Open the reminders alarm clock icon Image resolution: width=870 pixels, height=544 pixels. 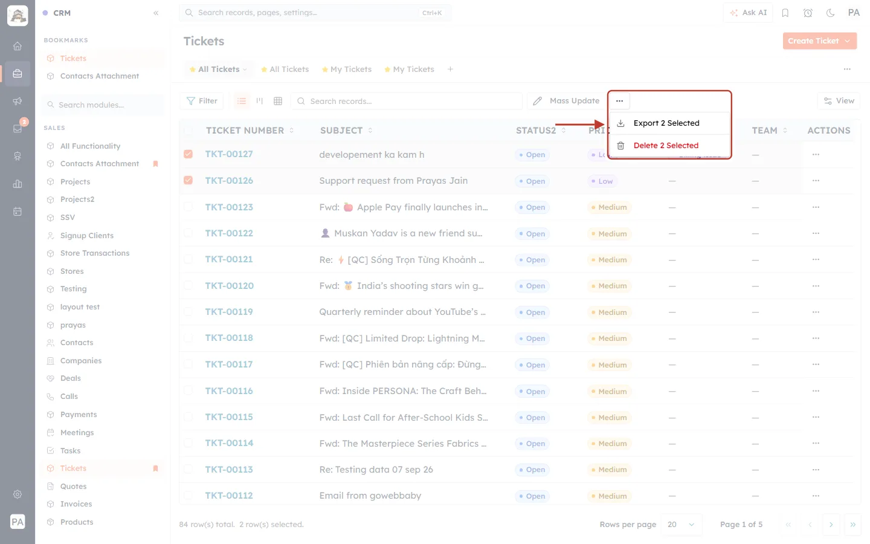click(808, 13)
